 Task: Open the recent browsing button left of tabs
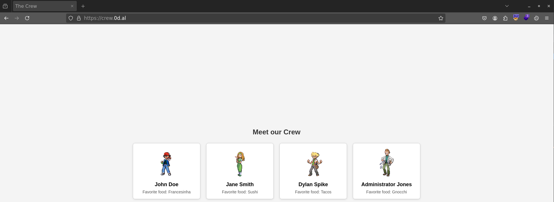coord(5,6)
